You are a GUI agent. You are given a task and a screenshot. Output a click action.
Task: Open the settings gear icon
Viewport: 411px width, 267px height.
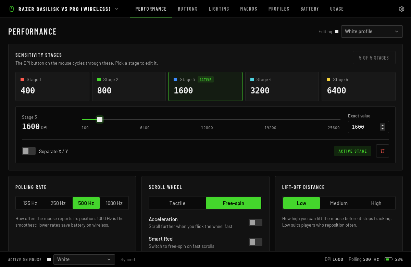(402, 9)
